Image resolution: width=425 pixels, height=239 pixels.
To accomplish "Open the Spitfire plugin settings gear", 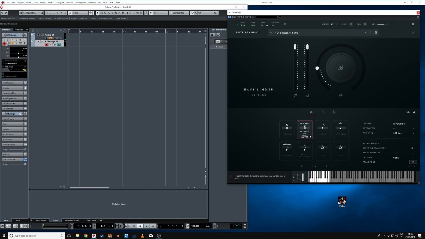I will click(413, 24).
